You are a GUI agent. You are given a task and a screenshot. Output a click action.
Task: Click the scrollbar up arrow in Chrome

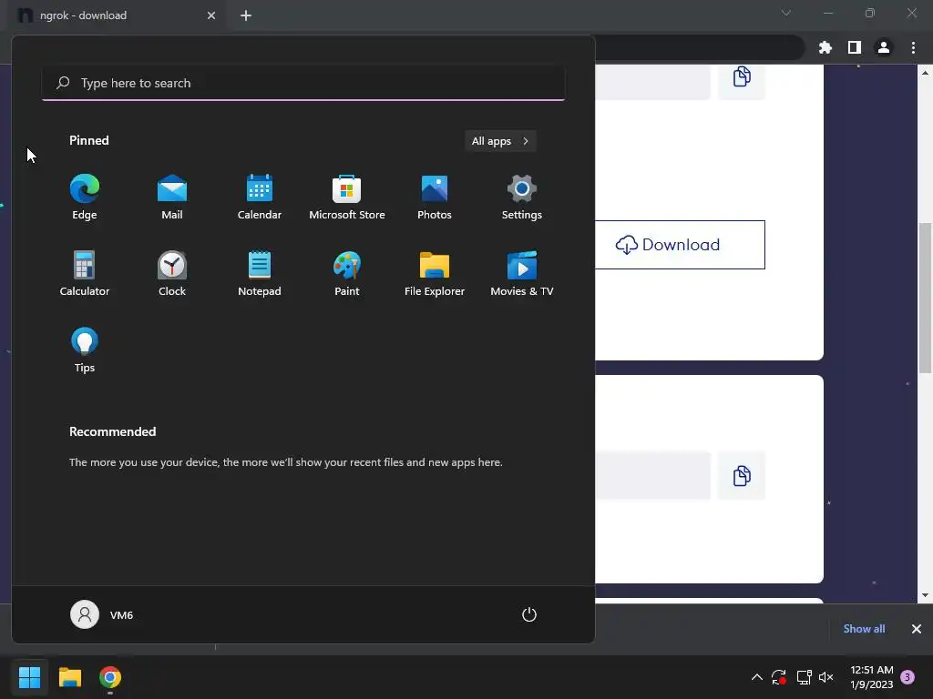[925, 73]
